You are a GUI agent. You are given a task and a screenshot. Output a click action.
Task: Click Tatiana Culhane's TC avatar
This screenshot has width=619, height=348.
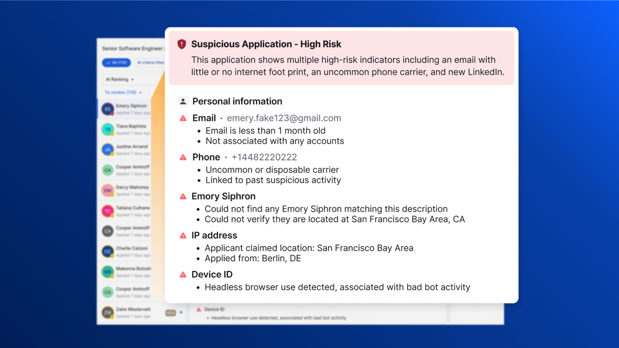107,211
